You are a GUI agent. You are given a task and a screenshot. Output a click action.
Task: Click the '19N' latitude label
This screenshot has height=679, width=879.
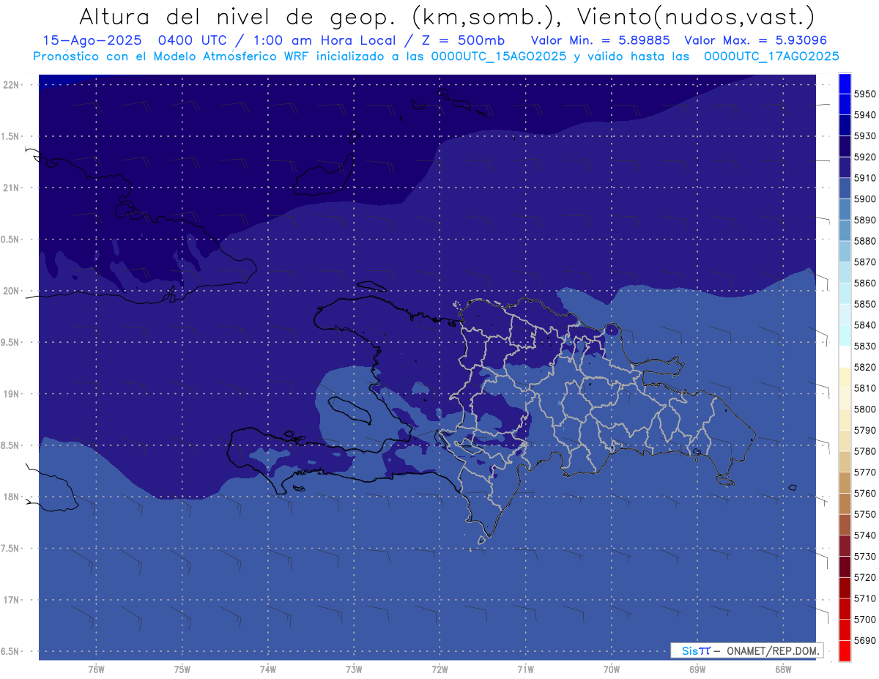point(12,394)
